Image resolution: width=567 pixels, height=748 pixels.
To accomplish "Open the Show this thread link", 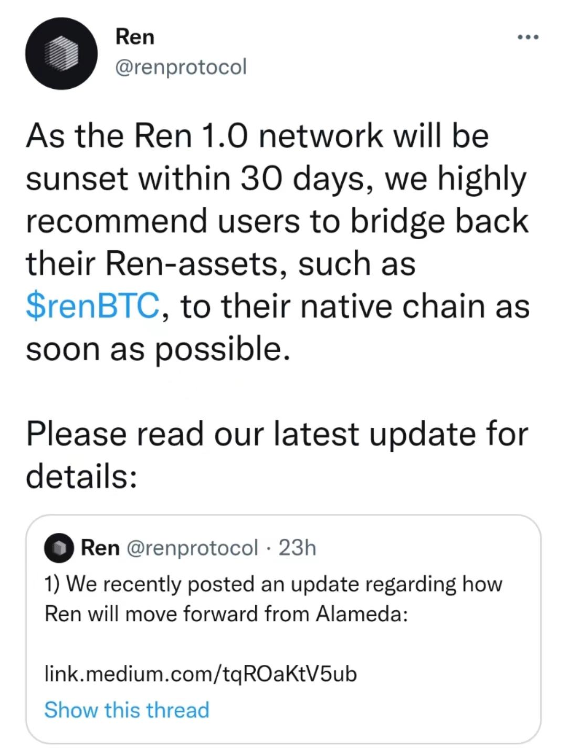I will click(x=126, y=709).
